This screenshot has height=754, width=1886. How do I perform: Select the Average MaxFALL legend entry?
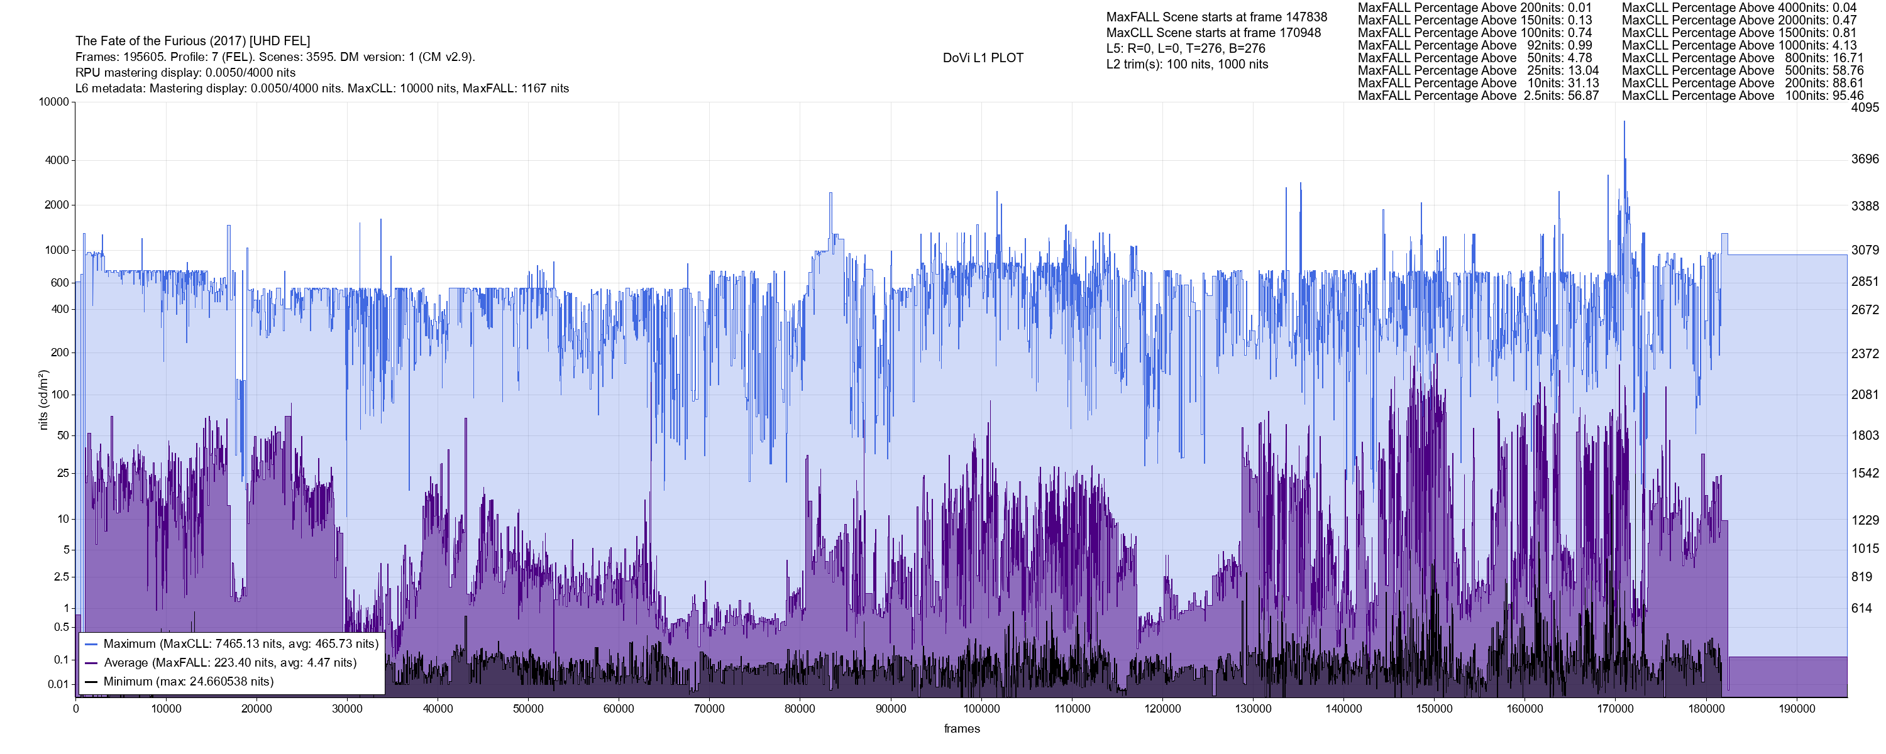pos(230,664)
